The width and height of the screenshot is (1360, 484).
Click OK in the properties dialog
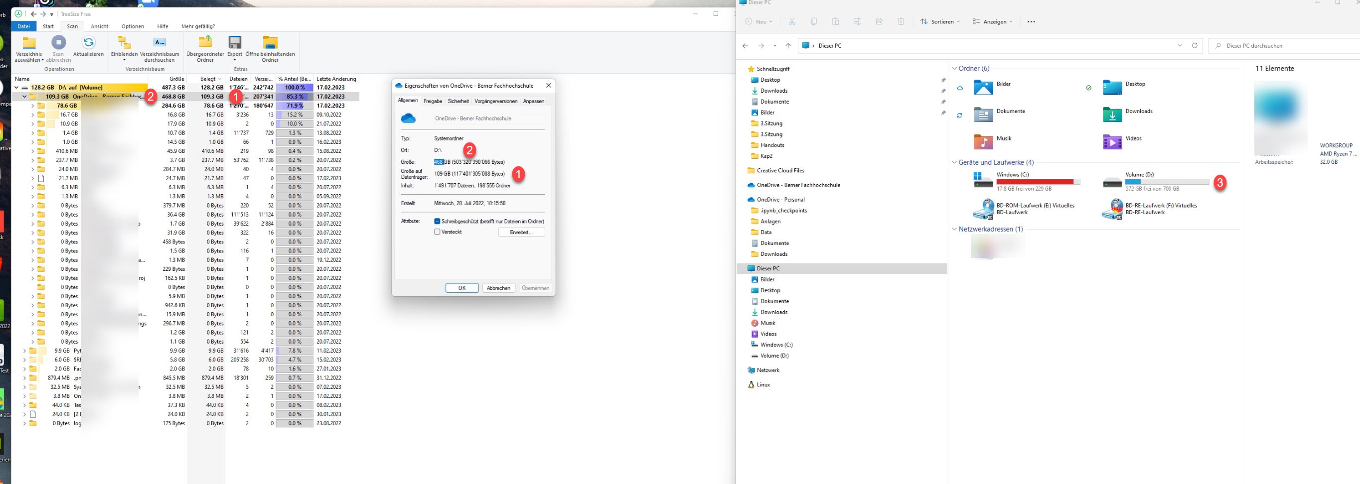tap(462, 288)
